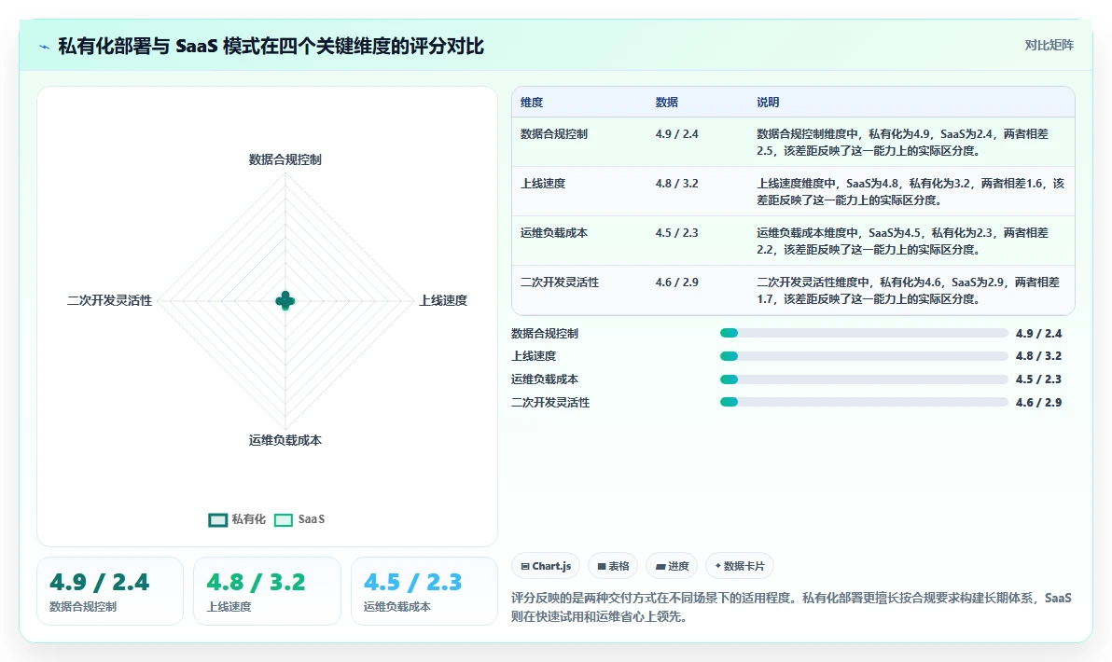Click the progress bar for 二次开发灵活性

pos(864,402)
